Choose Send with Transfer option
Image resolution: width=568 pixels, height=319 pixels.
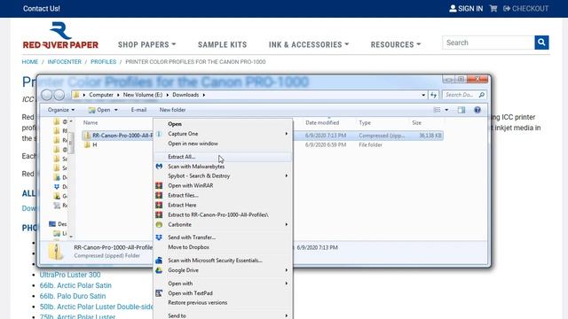[223, 237]
